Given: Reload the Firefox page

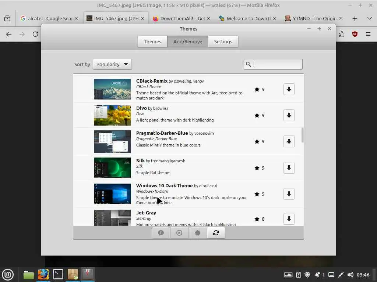Looking at the screenshot, I should (35, 34).
